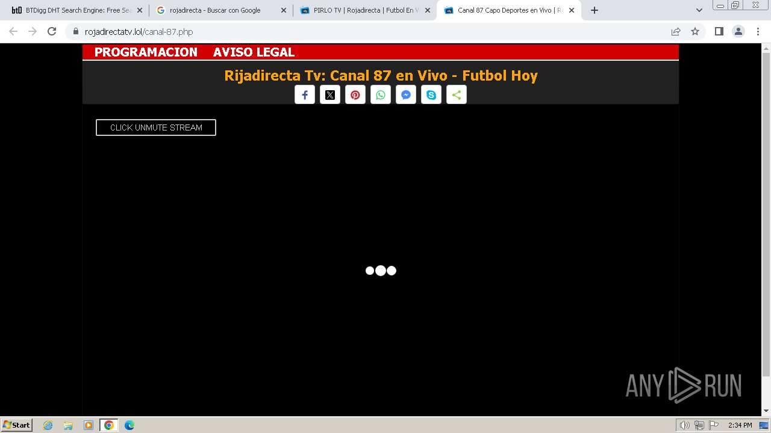The image size is (771, 433).
Task: Open File Explorer from taskbar
Action: click(x=68, y=425)
